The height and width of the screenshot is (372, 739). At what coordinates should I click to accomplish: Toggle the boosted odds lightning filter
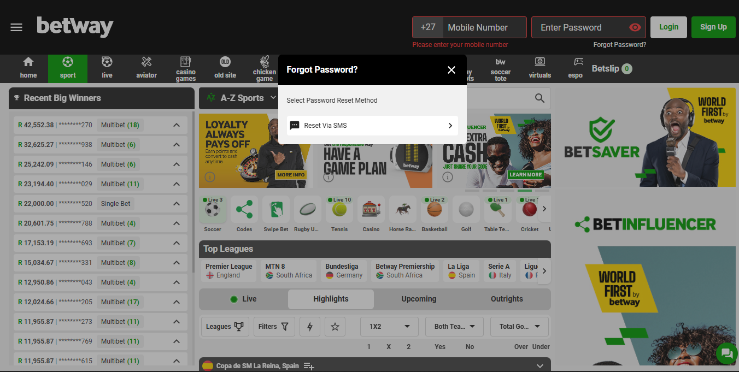coord(309,326)
